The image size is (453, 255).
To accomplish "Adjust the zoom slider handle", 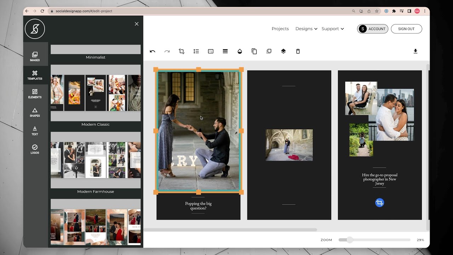I will point(350,240).
